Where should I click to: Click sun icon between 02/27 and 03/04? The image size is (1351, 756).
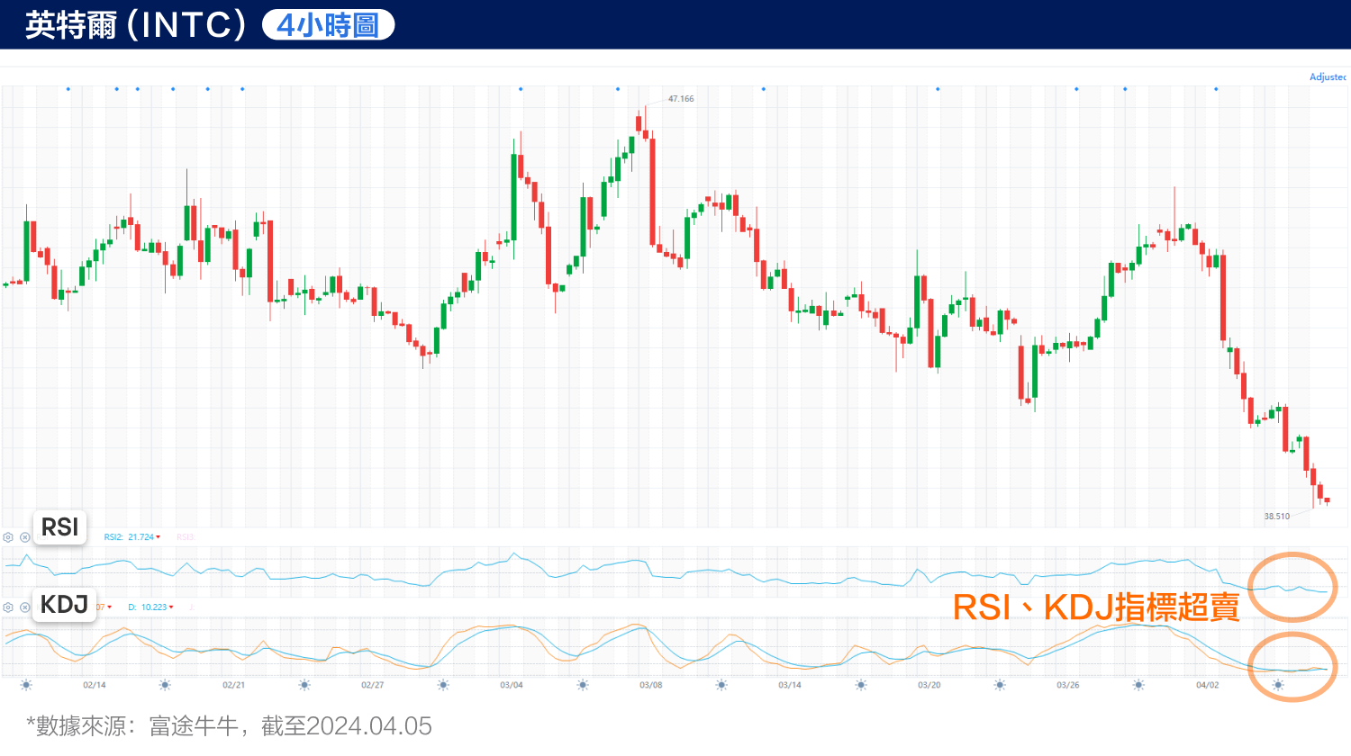click(x=443, y=685)
